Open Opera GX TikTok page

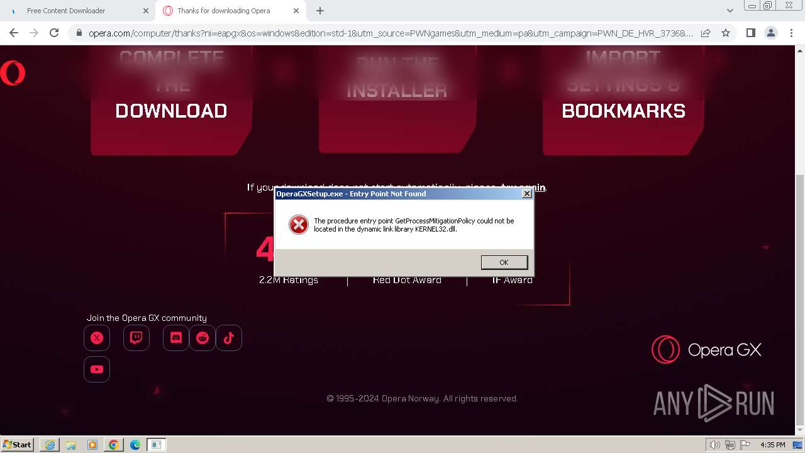pos(229,338)
